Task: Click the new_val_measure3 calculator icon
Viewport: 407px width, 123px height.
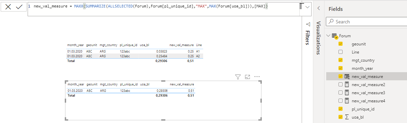Action: pos(347,93)
